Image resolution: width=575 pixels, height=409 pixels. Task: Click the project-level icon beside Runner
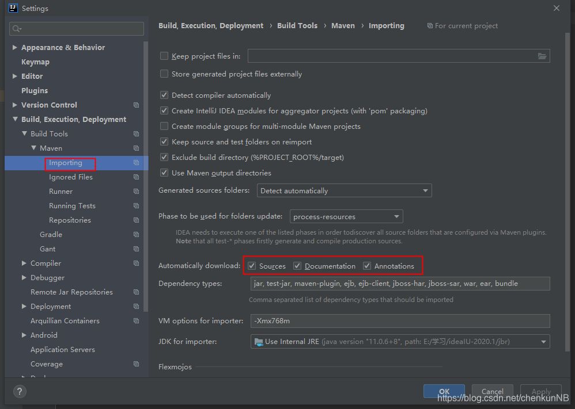(137, 192)
